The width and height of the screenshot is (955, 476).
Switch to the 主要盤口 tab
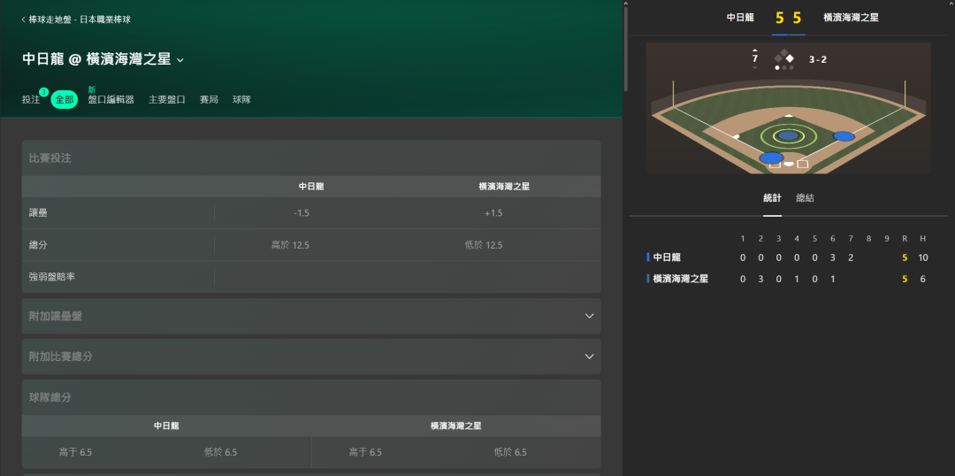point(167,99)
